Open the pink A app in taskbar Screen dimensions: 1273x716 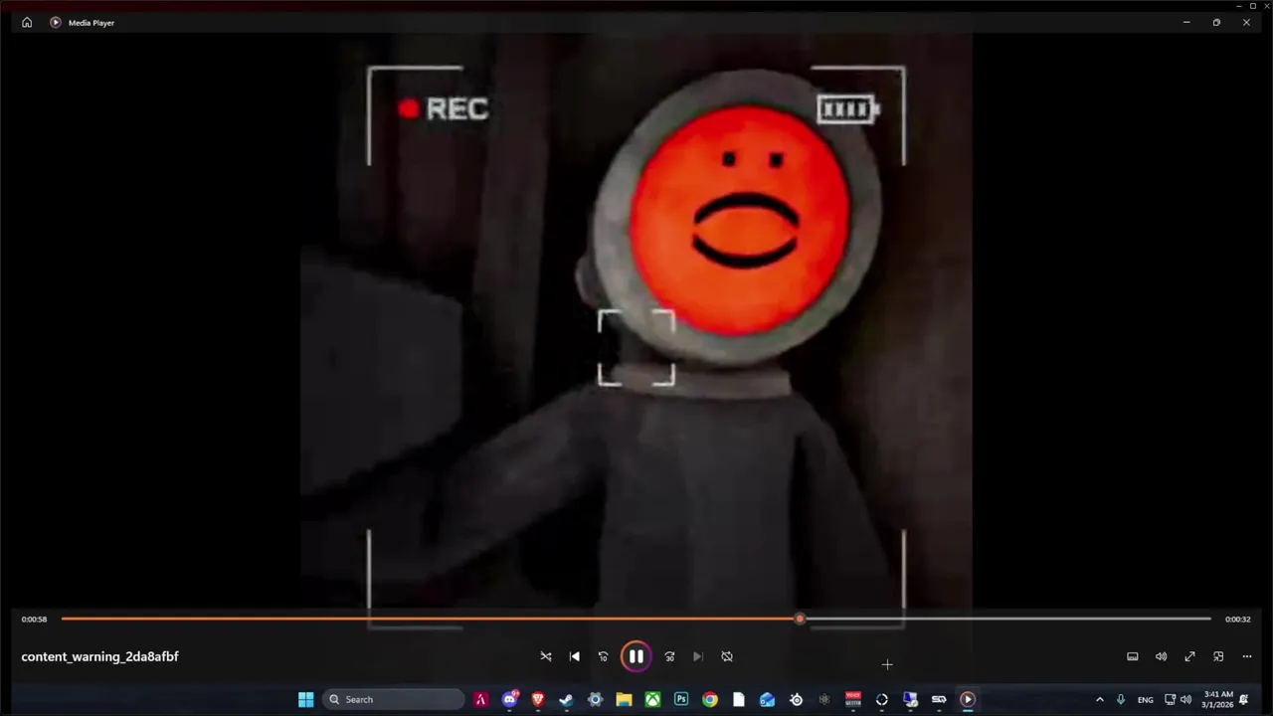pyautogui.click(x=480, y=699)
